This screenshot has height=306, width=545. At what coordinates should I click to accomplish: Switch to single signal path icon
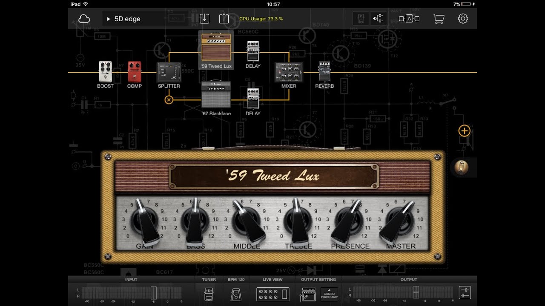coord(361,18)
